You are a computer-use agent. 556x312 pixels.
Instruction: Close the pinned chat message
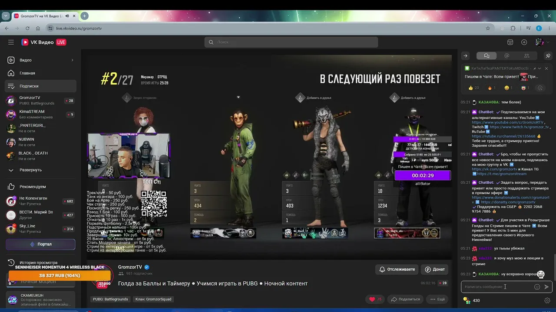[x=546, y=68]
